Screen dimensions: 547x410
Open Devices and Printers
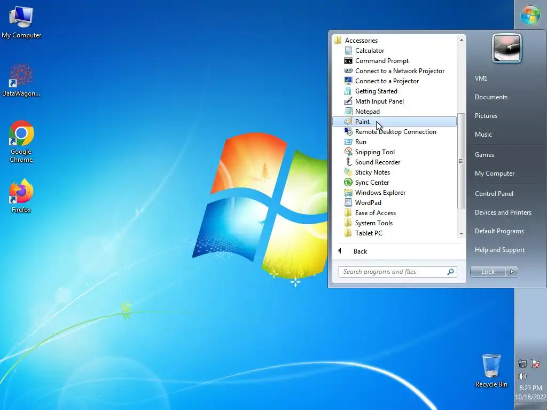coord(503,212)
